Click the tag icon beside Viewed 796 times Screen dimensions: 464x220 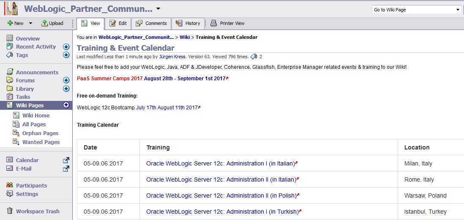click(254, 57)
